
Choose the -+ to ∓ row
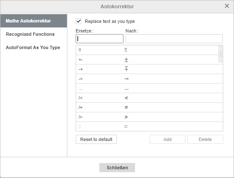(149, 69)
